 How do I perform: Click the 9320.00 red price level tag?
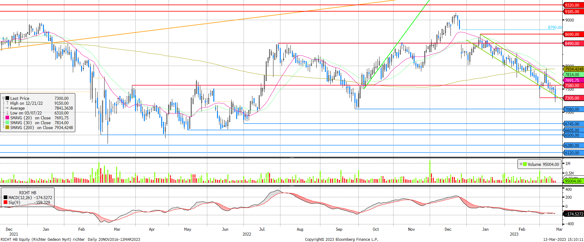point(573,5)
